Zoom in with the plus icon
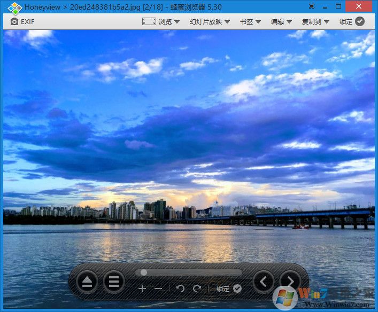The image size is (378, 312). 142,288
